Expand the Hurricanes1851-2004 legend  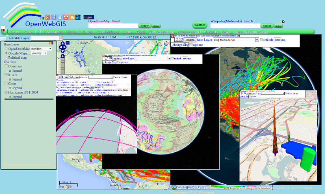10,97
